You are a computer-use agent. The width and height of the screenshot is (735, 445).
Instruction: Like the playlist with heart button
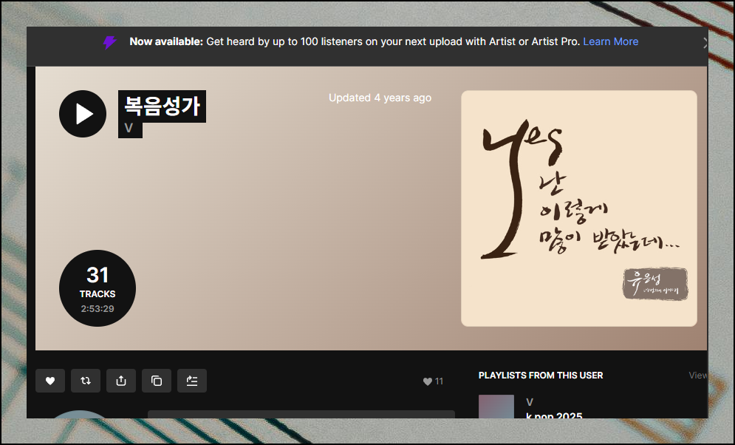click(50, 381)
